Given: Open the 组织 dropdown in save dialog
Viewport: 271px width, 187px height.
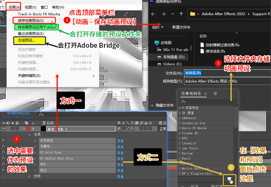Looking at the screenshot, I should [x=158, y=27].
